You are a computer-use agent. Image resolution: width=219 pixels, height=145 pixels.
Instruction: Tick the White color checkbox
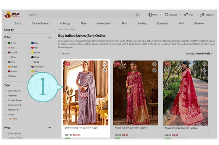[6, 57]
